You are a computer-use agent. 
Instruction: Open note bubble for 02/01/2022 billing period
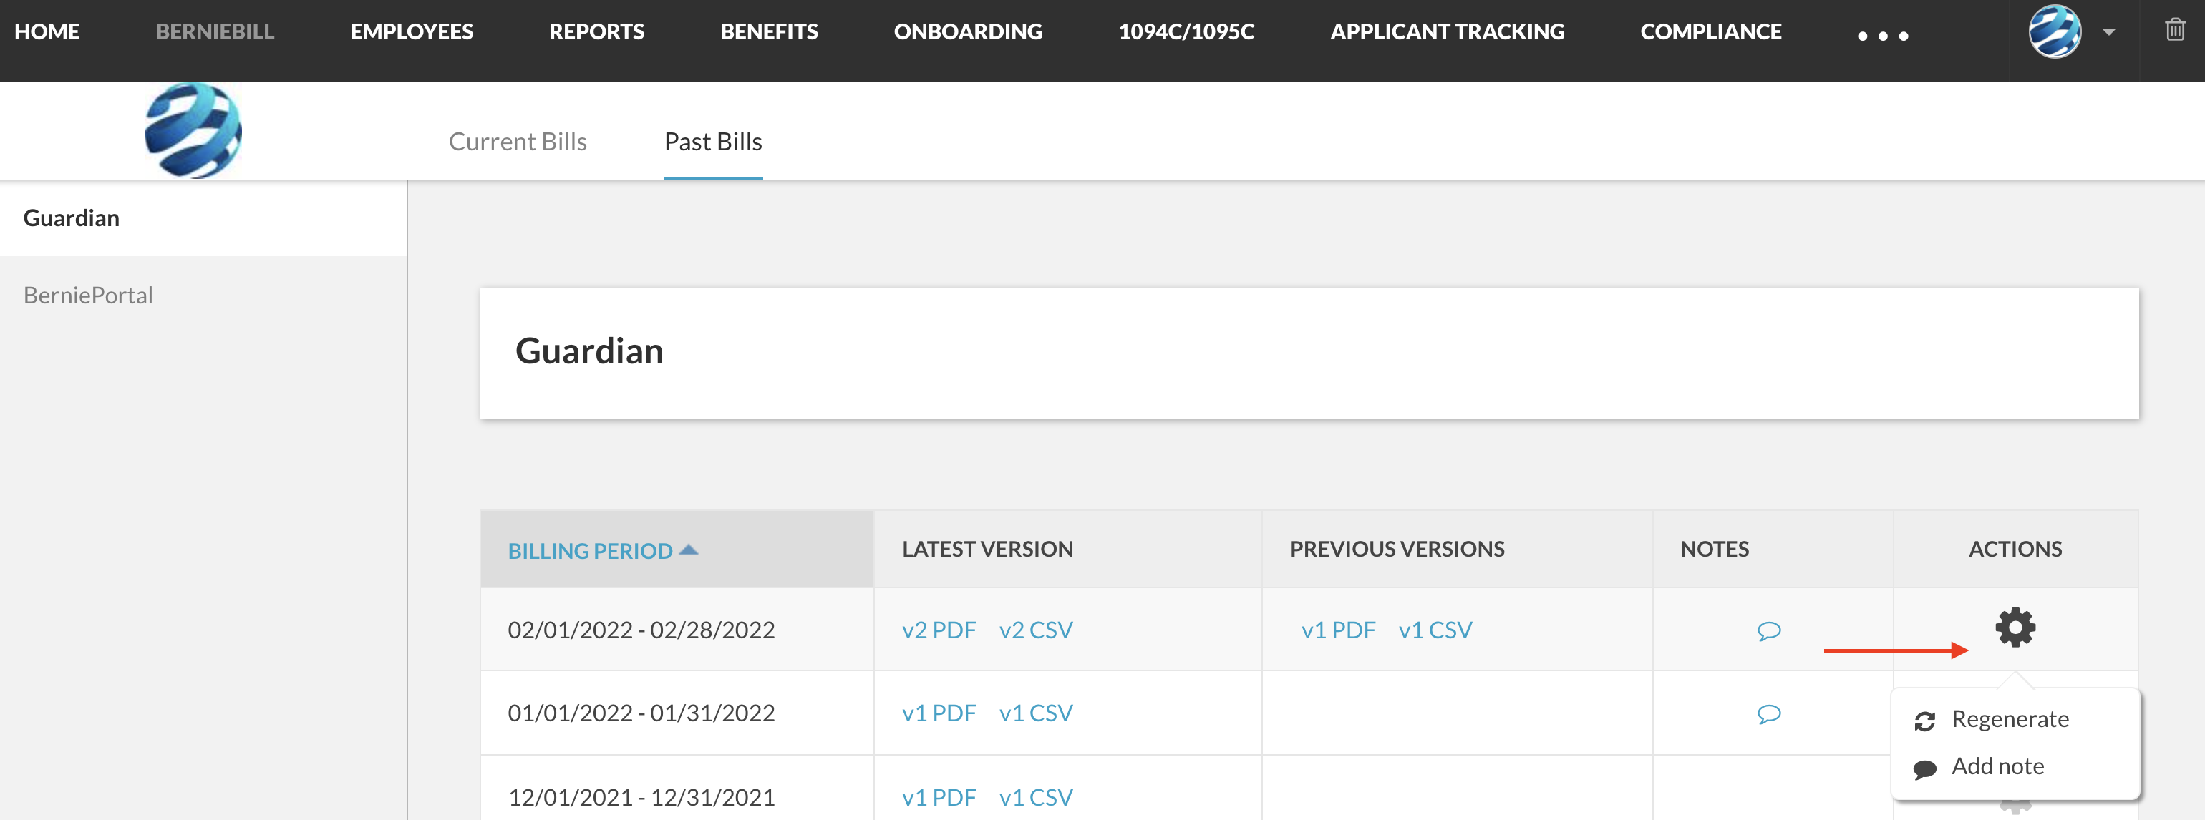pyautogui.click(x=1768, y=631)
